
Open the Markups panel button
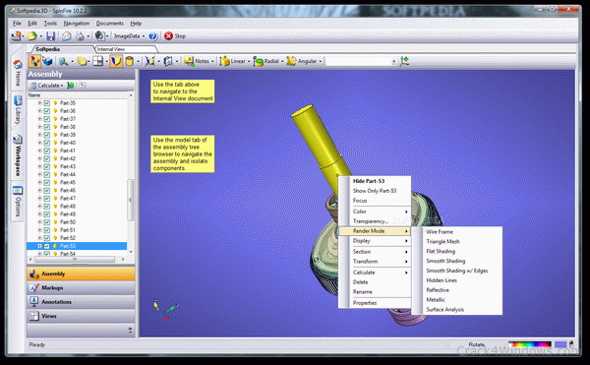click(81, 288)
